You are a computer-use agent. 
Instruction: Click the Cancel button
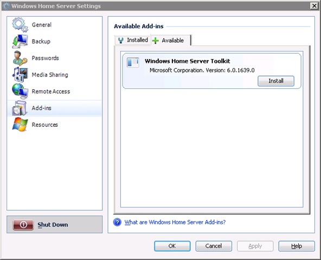coord(214,246)
